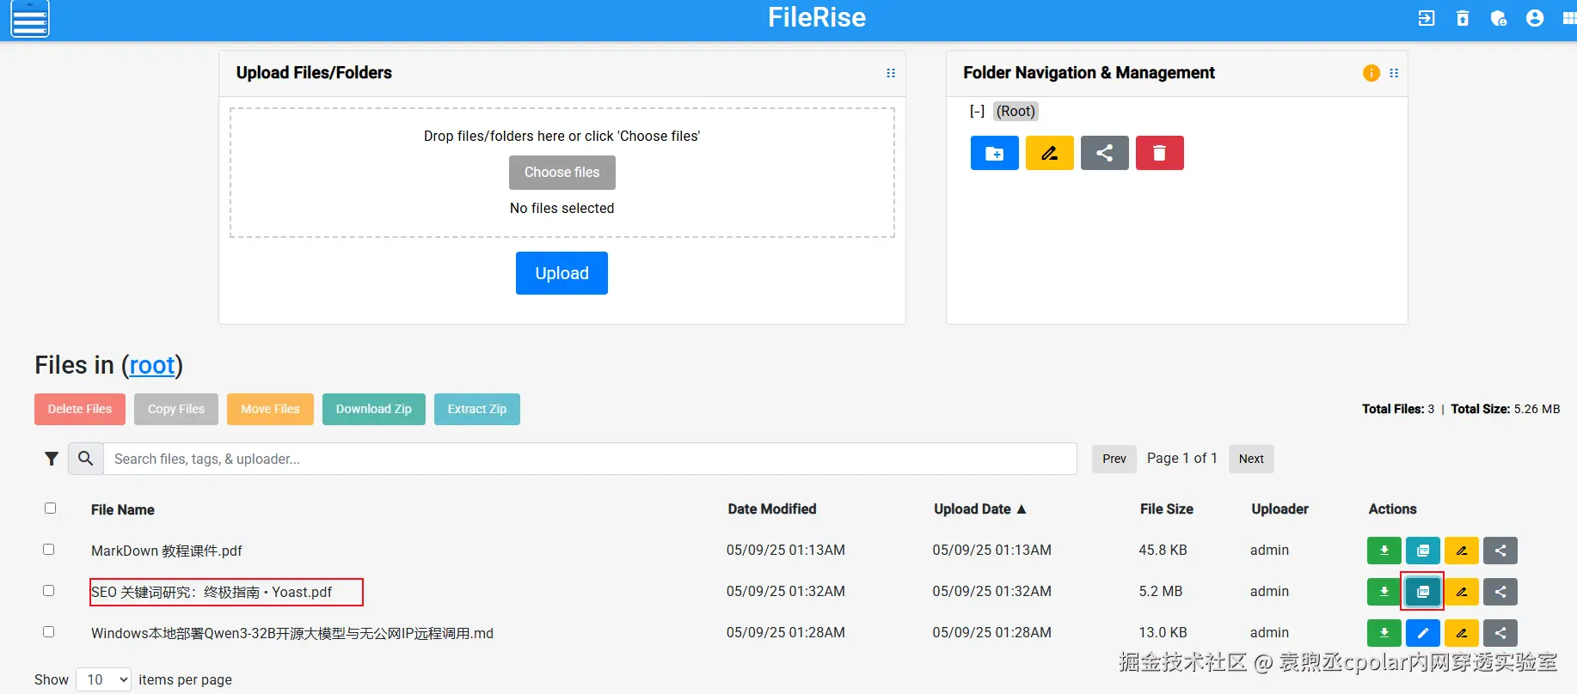
Task: Click the red delete folder icon button
Action: [1160, 153]
